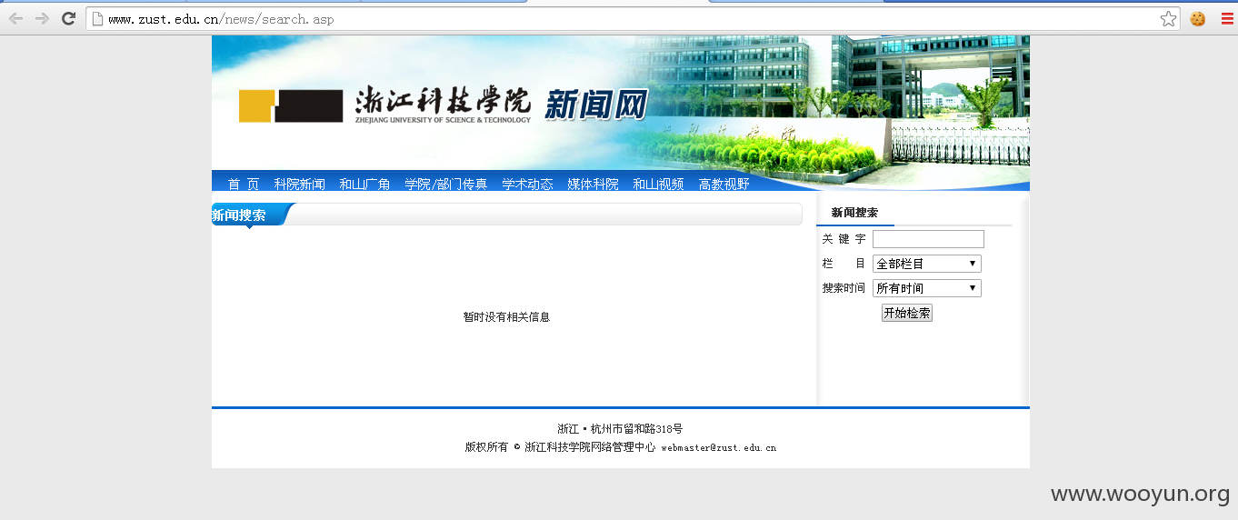
Task: Click the 暂时没有相关信息 message text
Action: point(506,317)
